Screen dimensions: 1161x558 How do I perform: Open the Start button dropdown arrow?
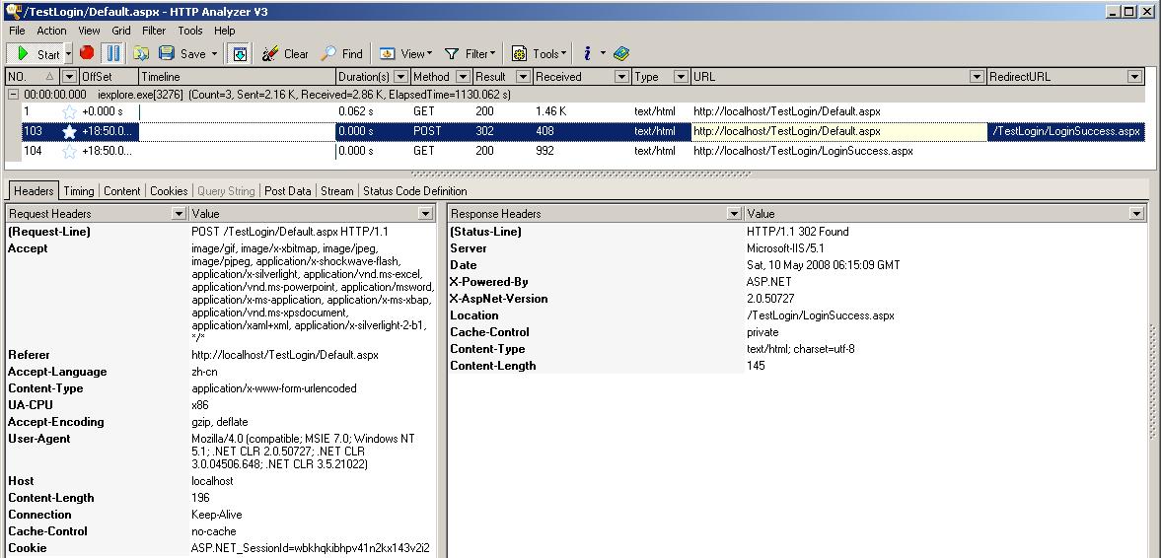point(68,53)
